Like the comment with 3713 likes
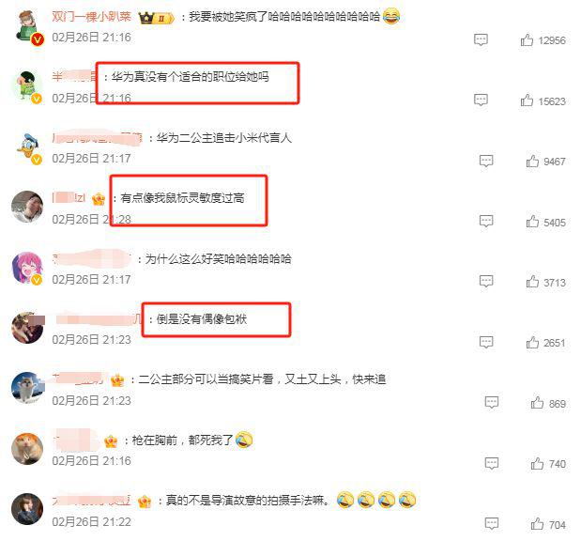This screenshot has height=541, width=581. (x=532, y=282)
